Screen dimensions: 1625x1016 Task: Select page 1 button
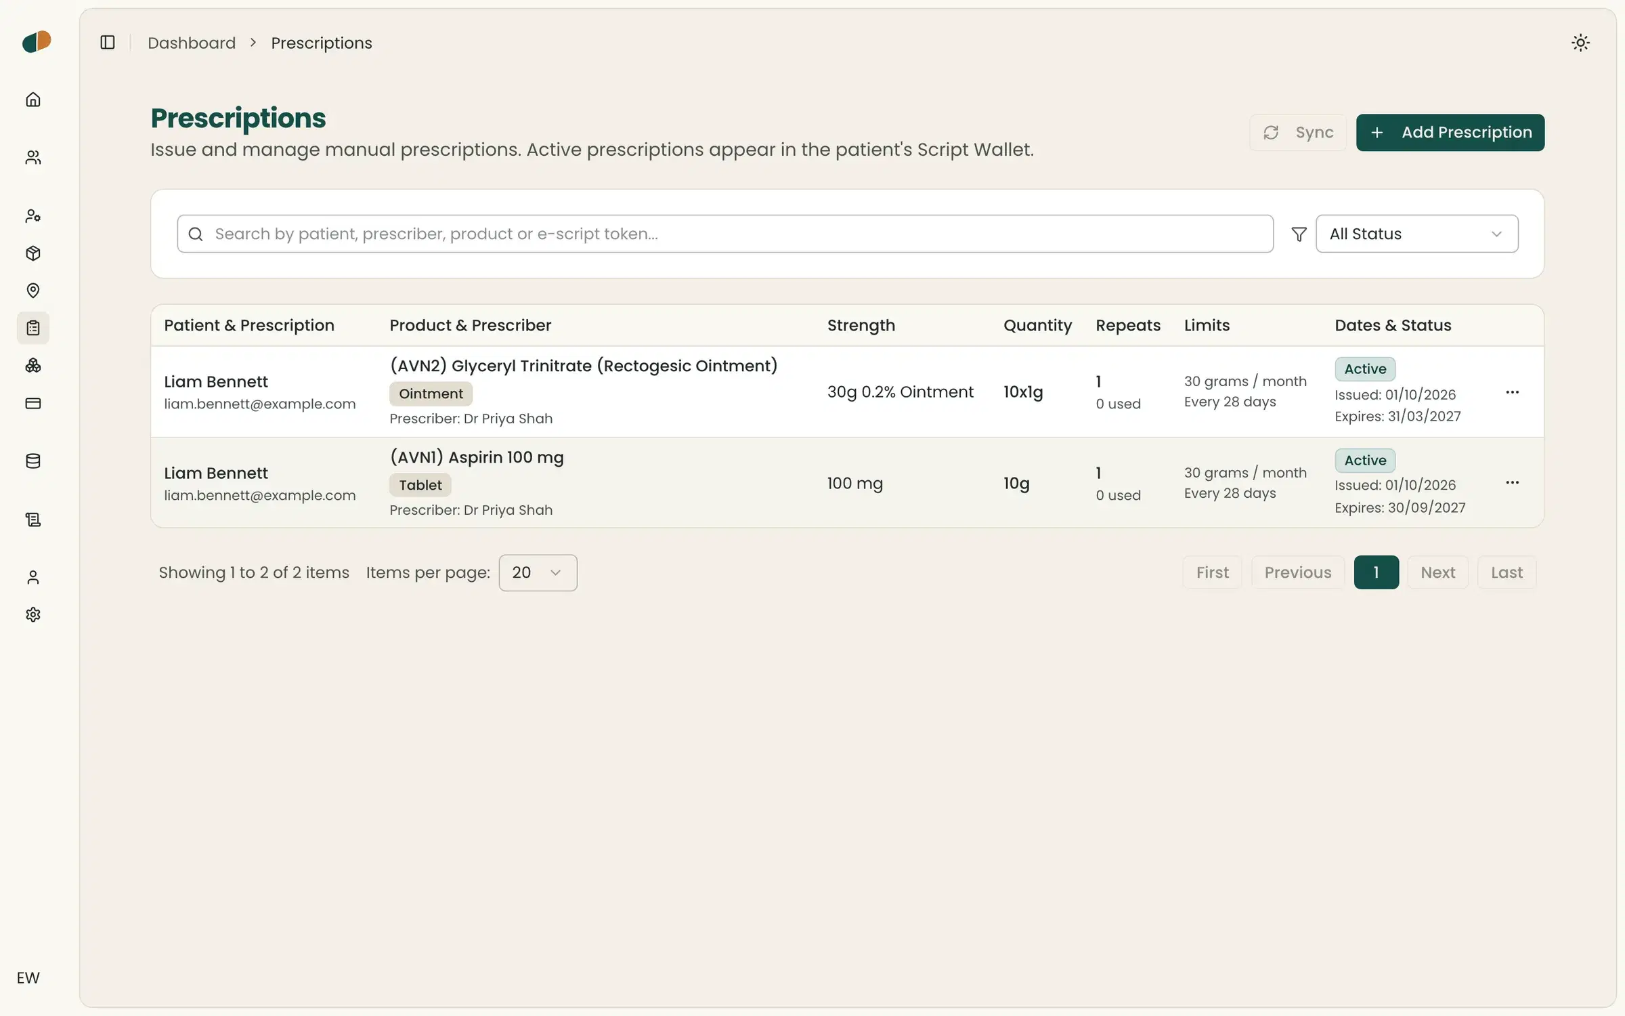[x=1376, y=572]
